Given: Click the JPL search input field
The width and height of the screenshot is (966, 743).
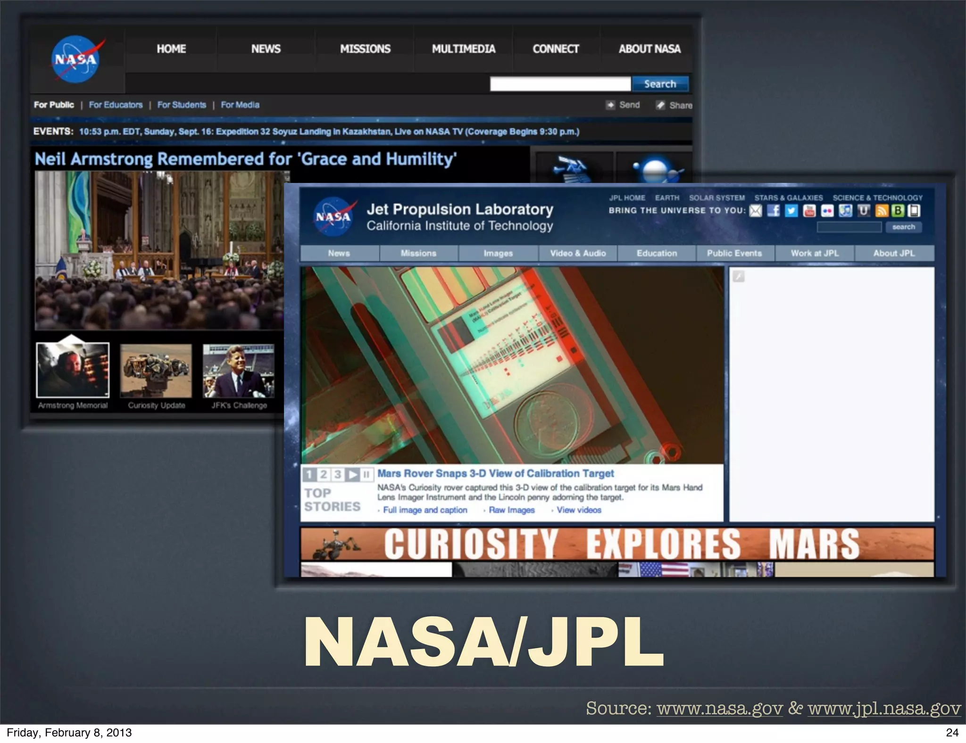Looking at the screenshot, I should coord(849,227).
